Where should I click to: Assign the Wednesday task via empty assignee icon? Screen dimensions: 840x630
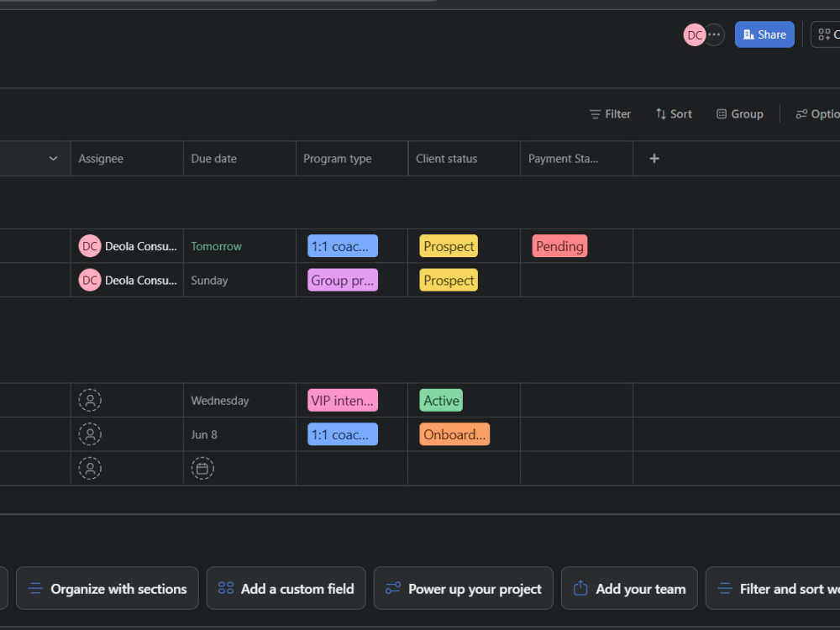pos(90,401)
